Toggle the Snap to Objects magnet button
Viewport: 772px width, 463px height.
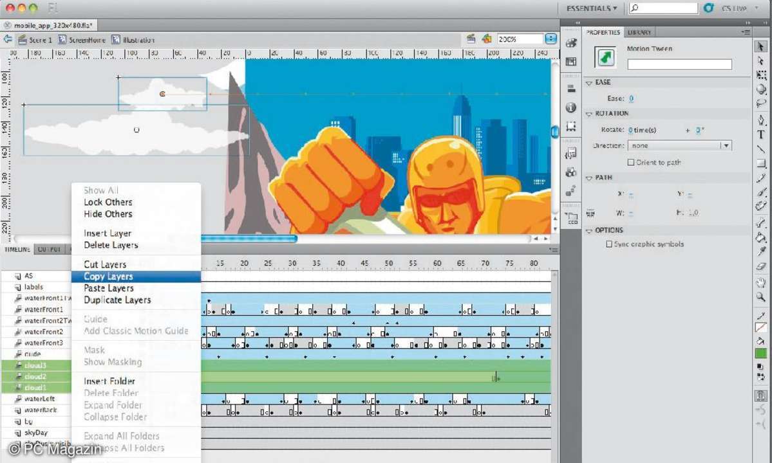pos(760,395)
